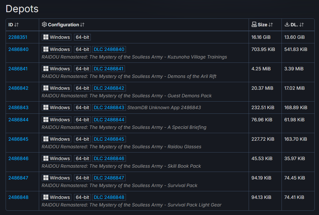Click 'Survival Pack Light Gear' description text
The height and width of the screenshot is (215, 319).
click(194, 205)
